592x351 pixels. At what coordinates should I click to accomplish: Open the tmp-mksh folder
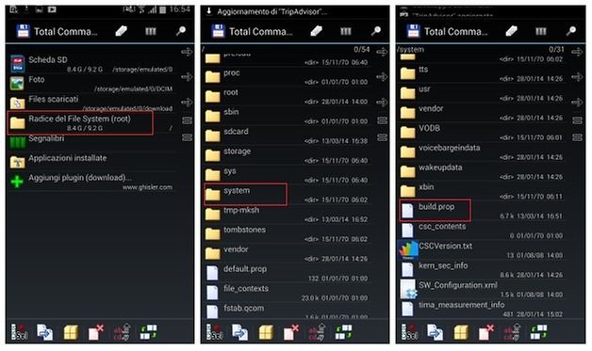287,215
